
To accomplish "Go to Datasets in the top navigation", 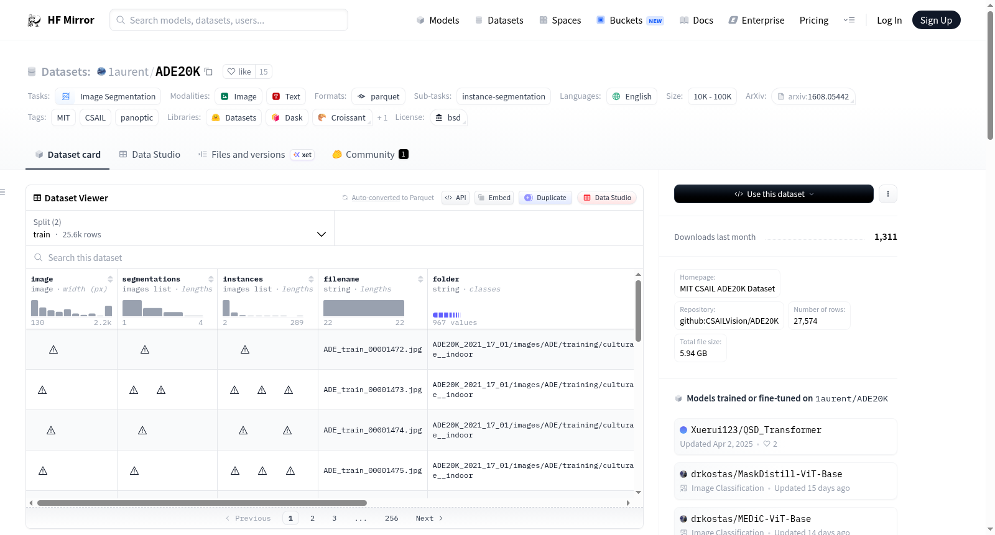I will point(499,21).
